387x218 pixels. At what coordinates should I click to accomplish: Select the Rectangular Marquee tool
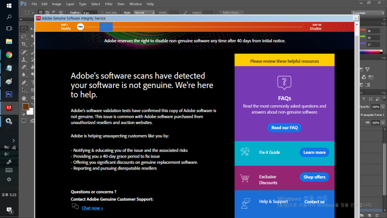click(24, 29)
